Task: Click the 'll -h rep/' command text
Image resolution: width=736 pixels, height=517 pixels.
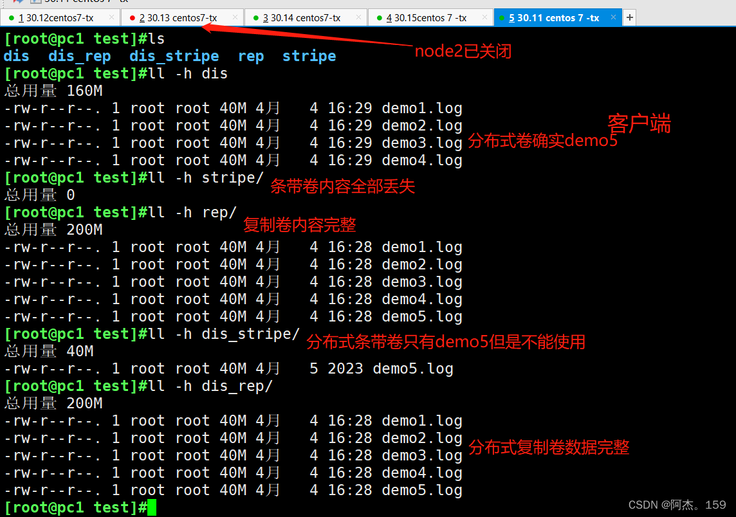Action: (192, 213)
